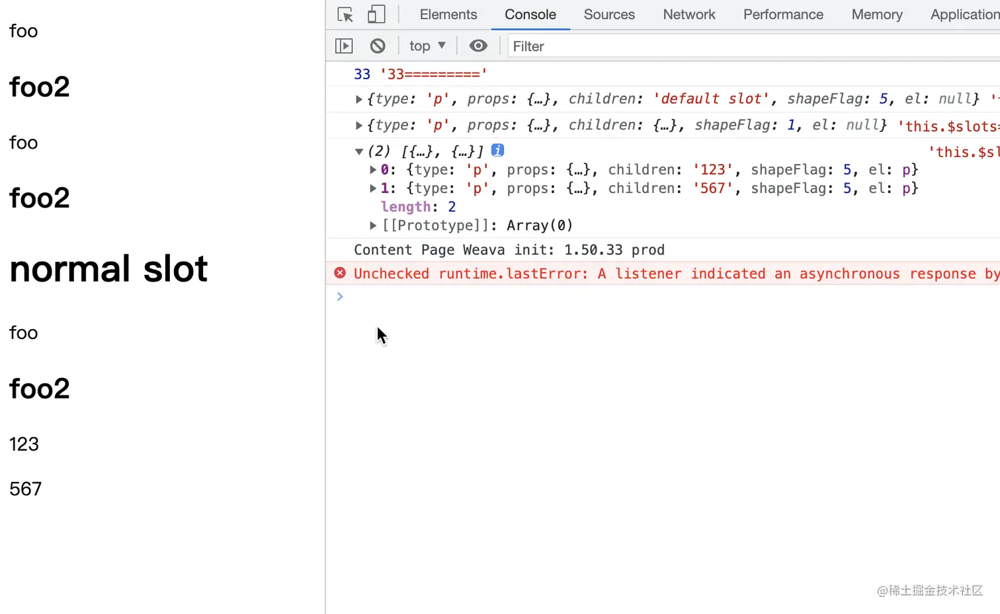Screen dimensions: 1000x614
Task: Click the blue info badge next to the array
Action: click(497, 150)
